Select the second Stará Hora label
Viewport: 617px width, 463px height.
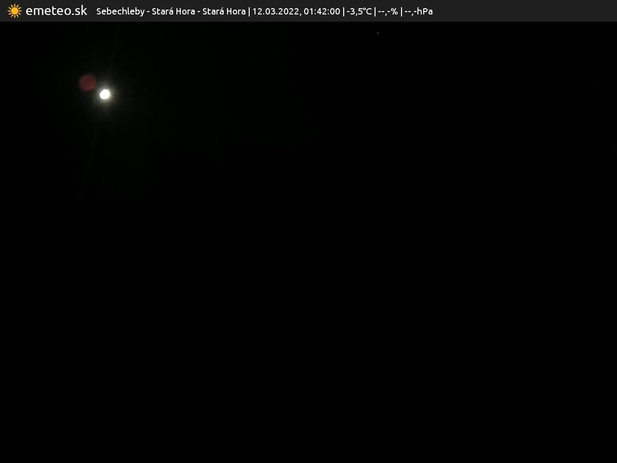pos(224,11)
